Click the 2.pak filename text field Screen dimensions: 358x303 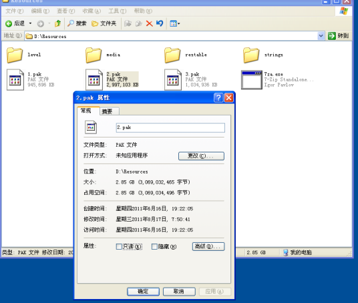click(170, 127)
